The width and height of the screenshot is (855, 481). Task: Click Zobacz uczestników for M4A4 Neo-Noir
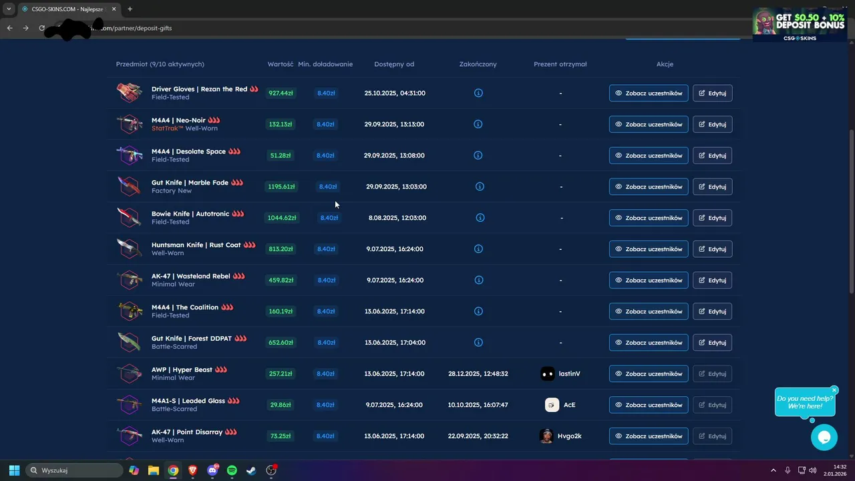click(649, 124)
